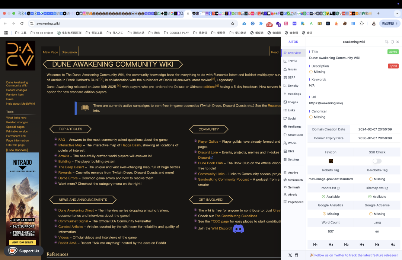Viewport: 402px width, 260px height.
Task: Open the PageSpeed lookup
Action: (x=293, y=202)
